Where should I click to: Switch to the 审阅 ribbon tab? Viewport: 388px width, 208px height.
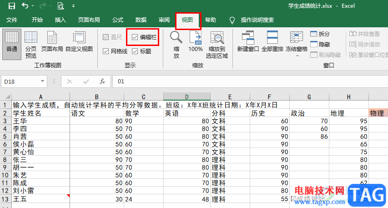pos(164,20)
